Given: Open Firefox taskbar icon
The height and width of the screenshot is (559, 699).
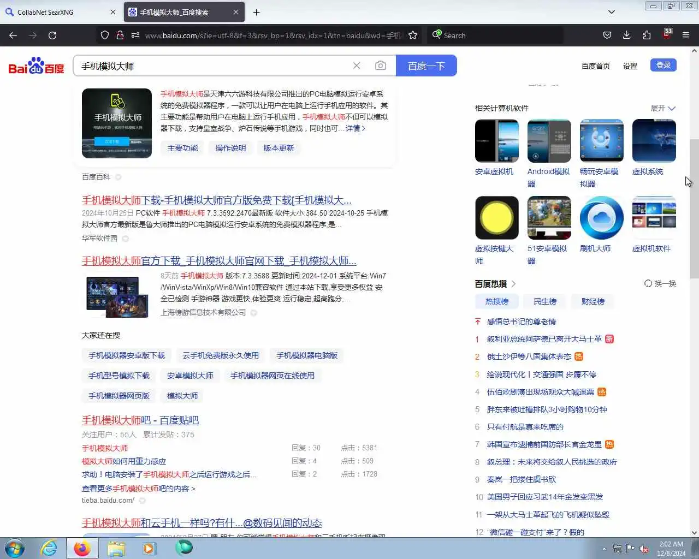Looking at the screenshot, I should tap(82, 548).
